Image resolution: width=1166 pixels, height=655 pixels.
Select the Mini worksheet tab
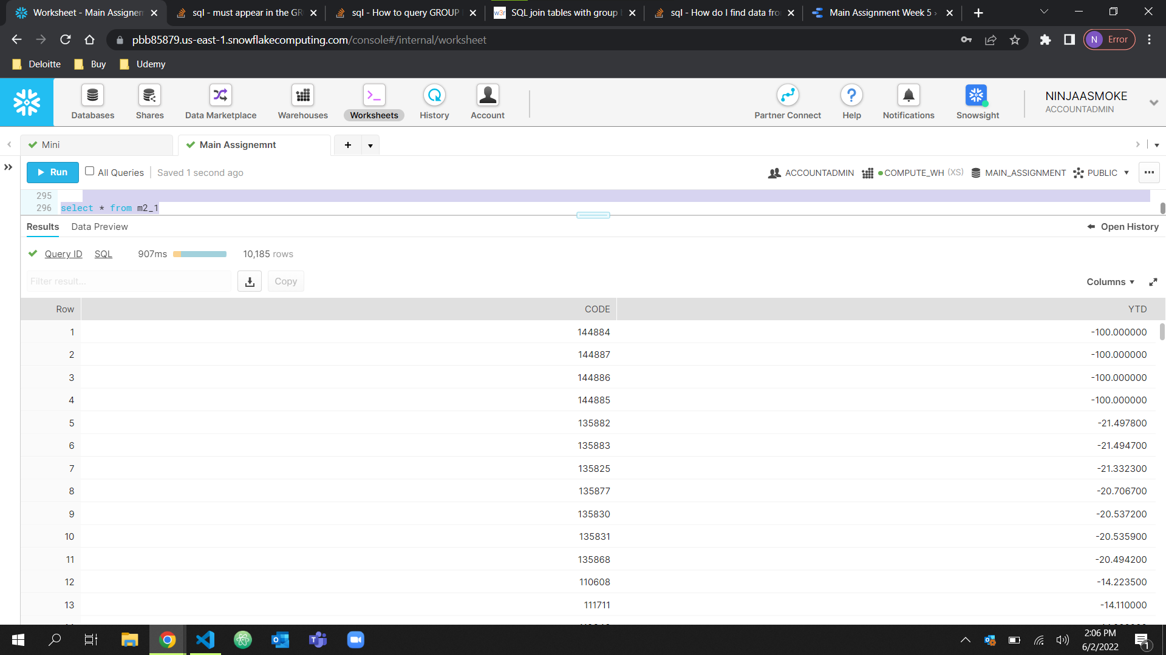(x=50, y=144)
